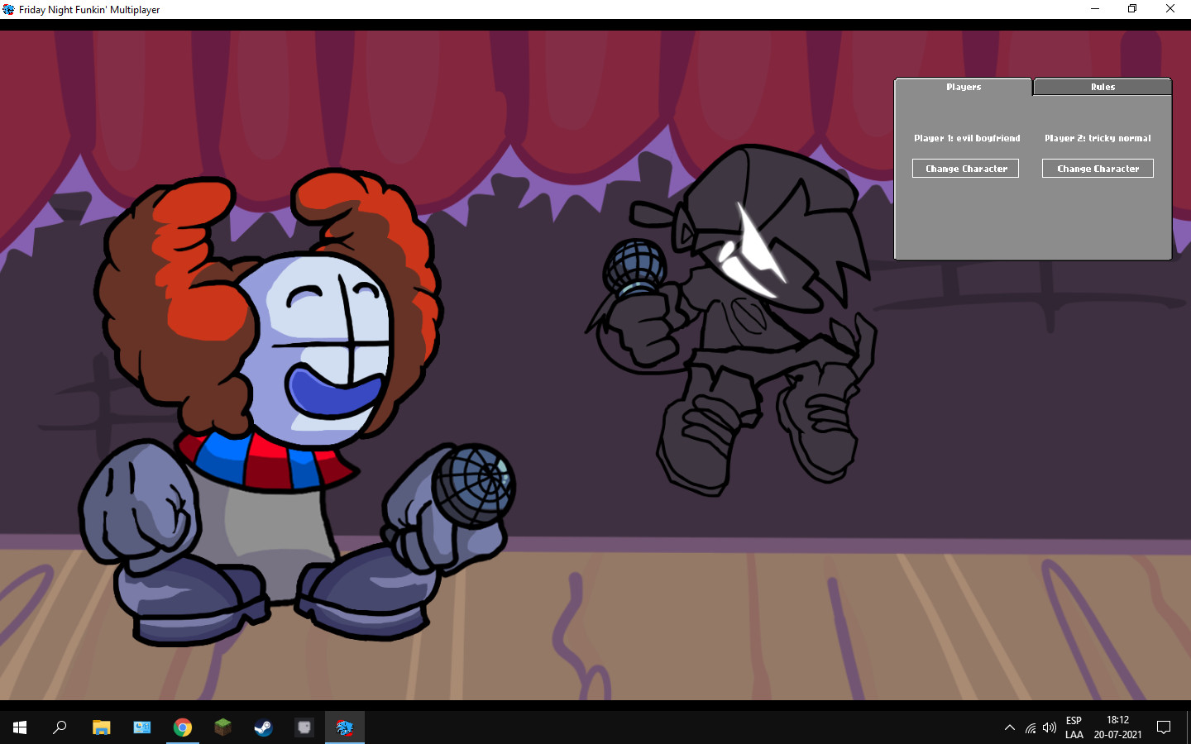Open the clock and date flyout
The width and height of the screenshot is (1191, 744).
[1117, 727]
